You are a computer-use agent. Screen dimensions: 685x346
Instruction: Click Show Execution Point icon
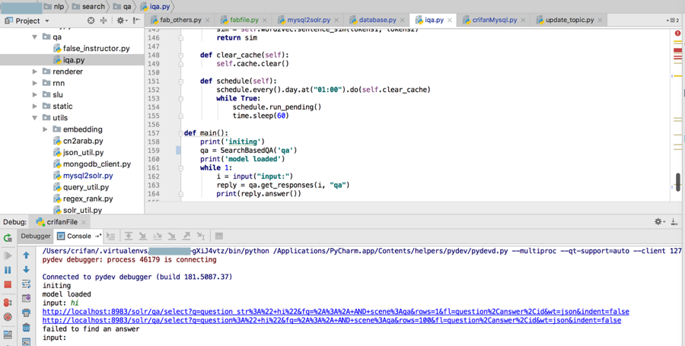click(111, 236)
